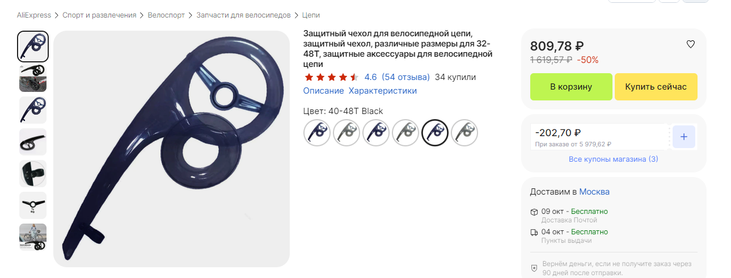Choose the last color variant swatch
This screenshot has height=278, width=731.
[x=464, y=133]
